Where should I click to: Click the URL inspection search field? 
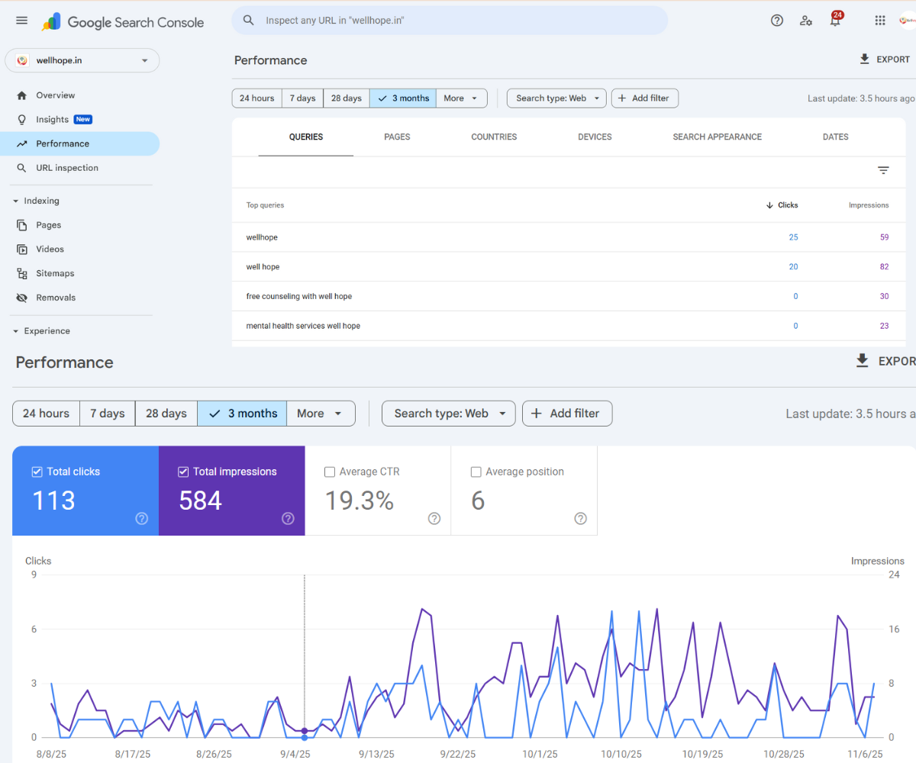[450, 21]
